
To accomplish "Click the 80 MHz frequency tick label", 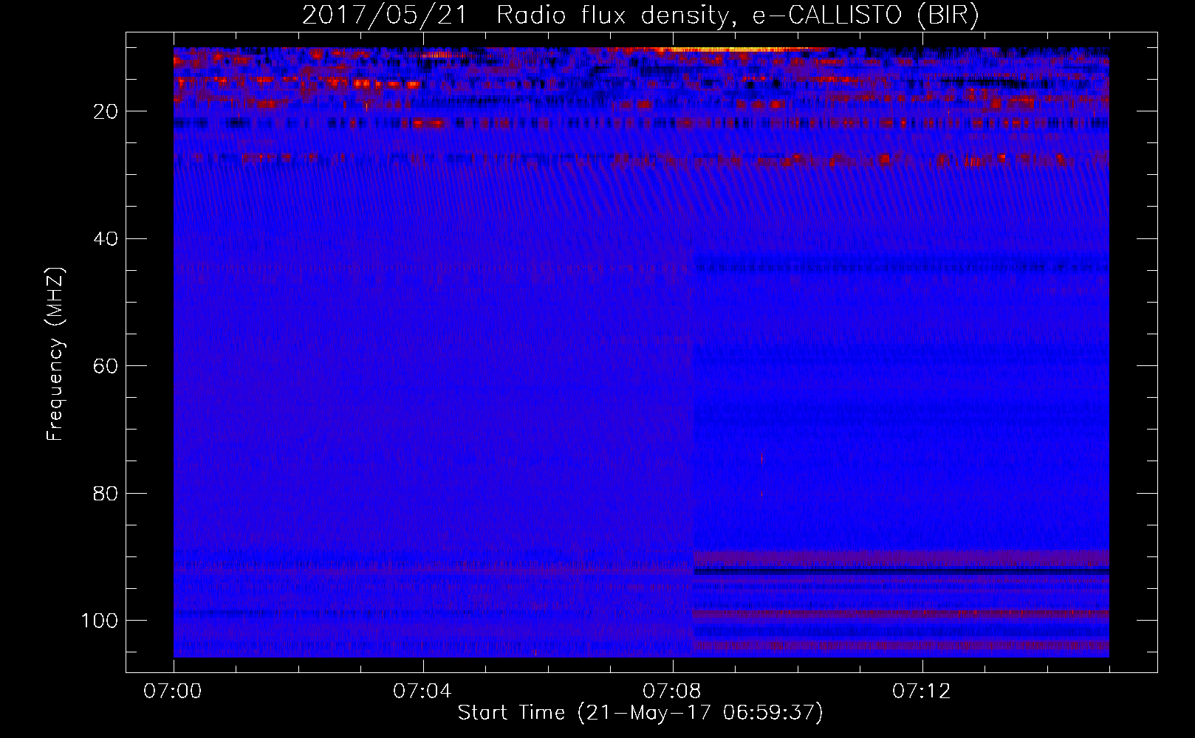I will pos(106,493).
